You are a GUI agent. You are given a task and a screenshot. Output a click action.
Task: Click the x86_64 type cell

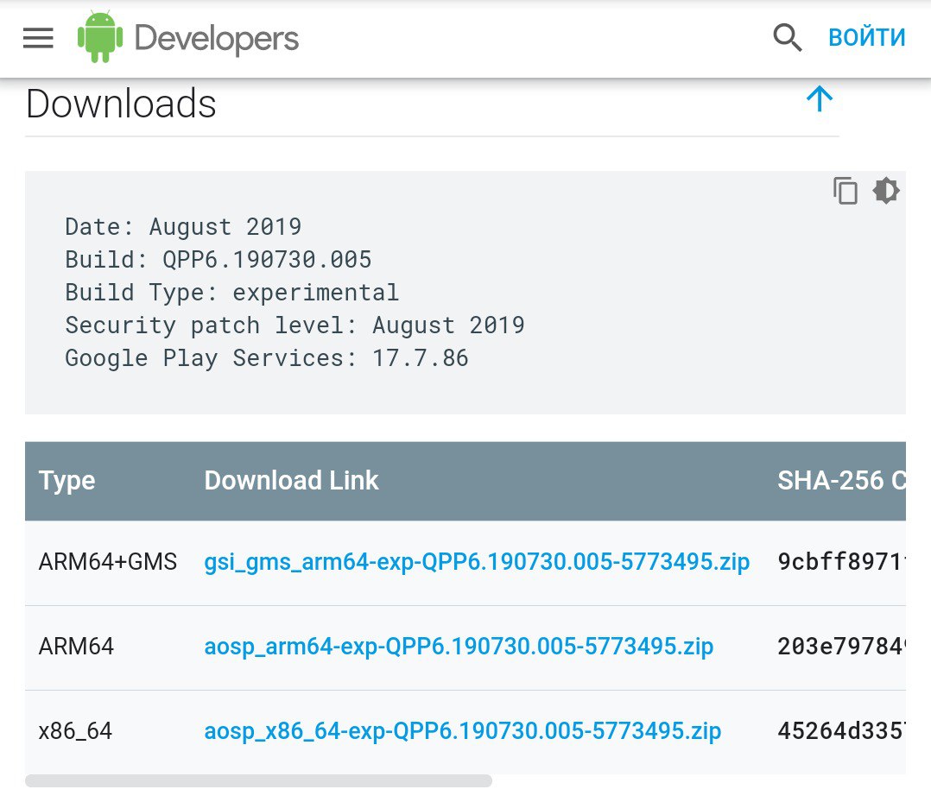[75, 730]
